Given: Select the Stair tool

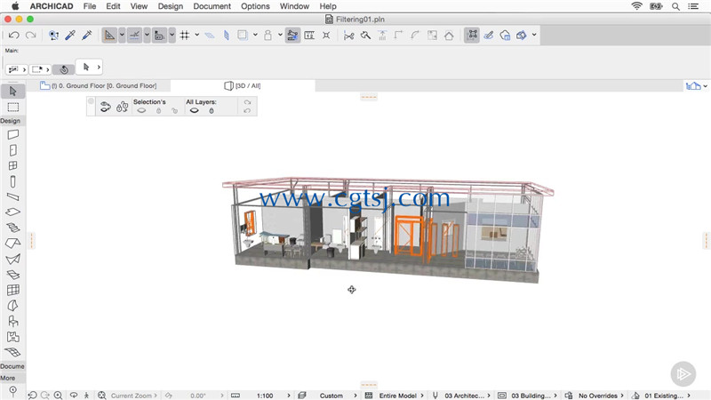Looking at the screenshot, I should pos(12,228).
